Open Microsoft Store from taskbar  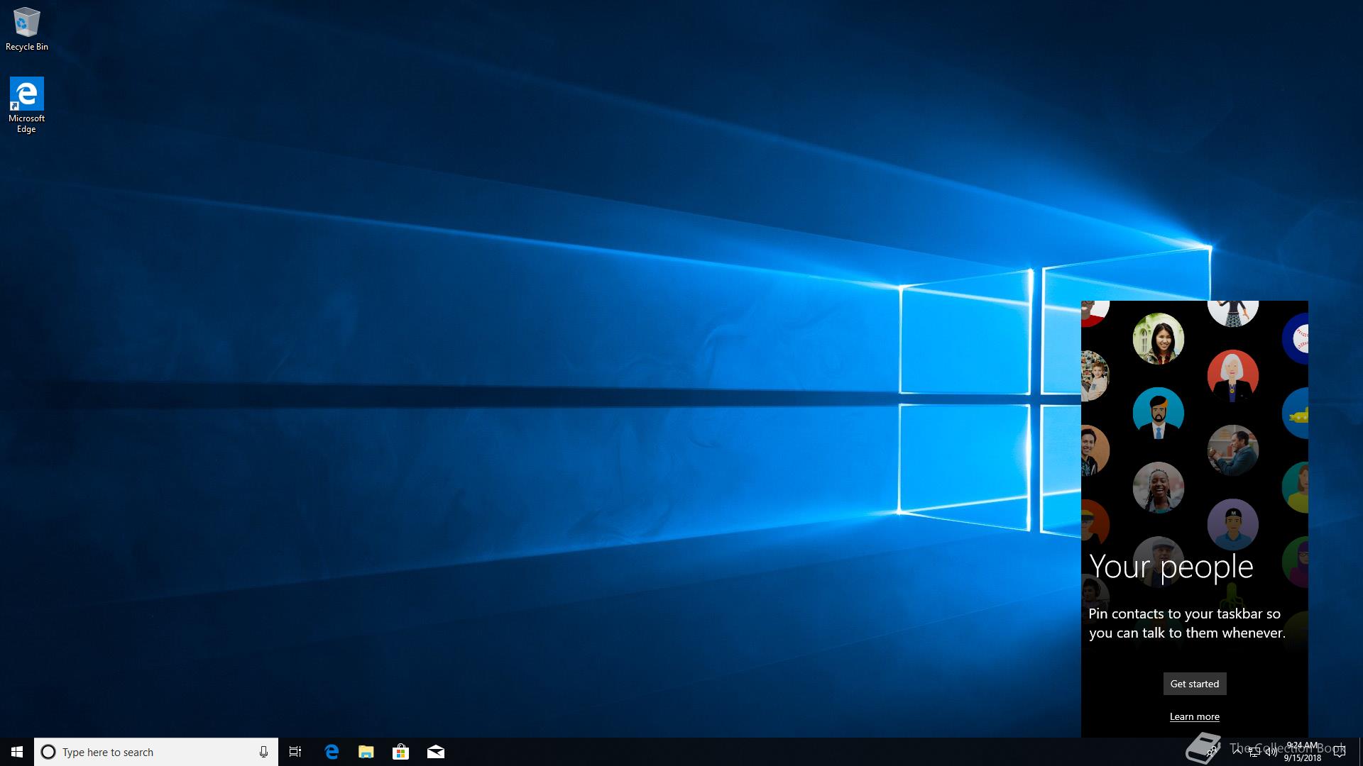(401, 752)
